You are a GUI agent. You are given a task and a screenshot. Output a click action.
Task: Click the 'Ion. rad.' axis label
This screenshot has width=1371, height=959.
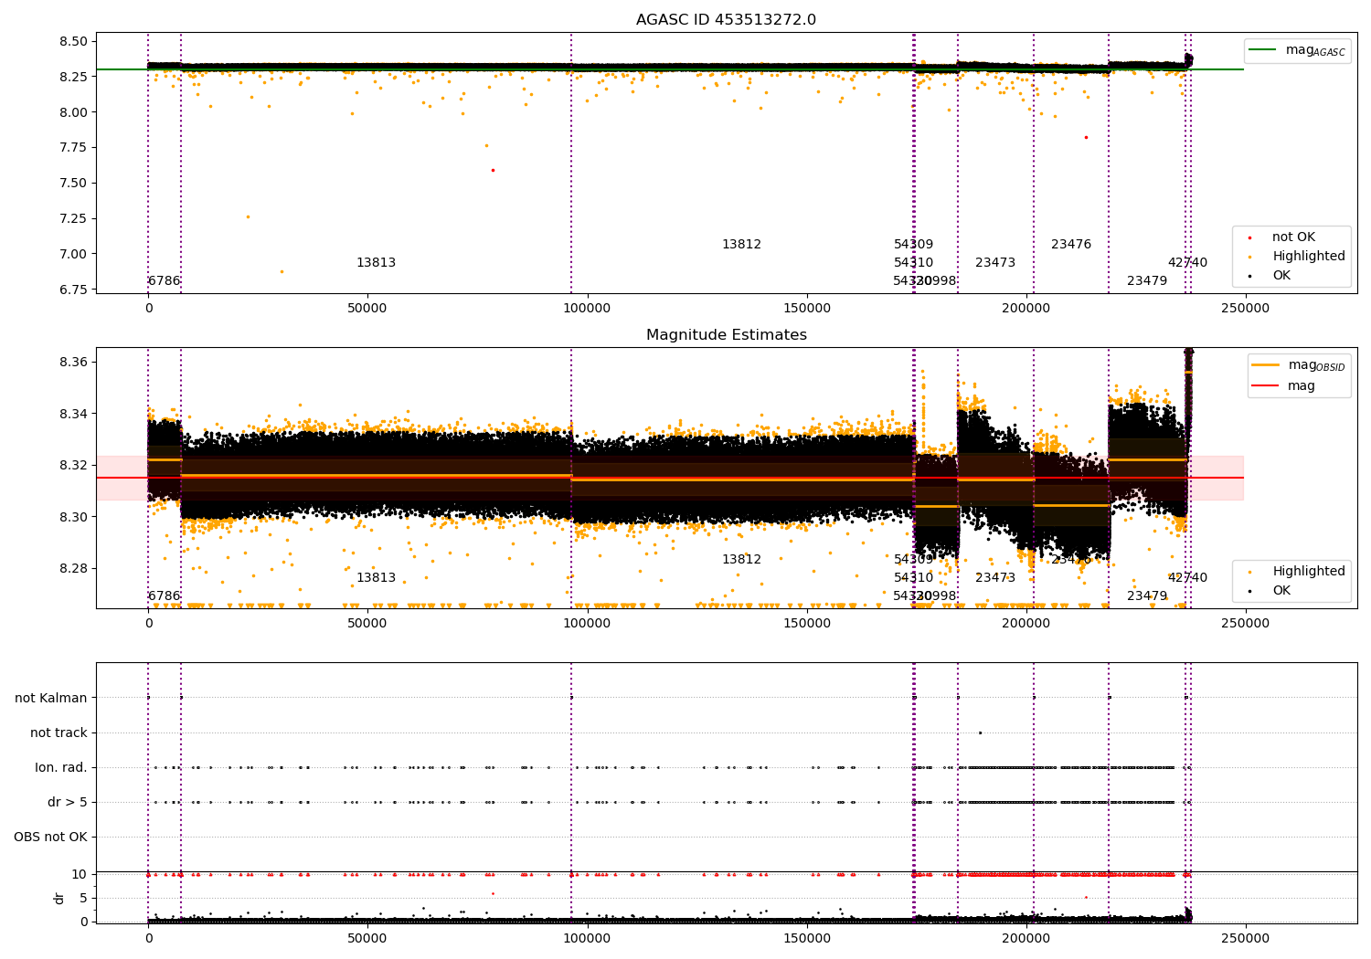(61, 768)
